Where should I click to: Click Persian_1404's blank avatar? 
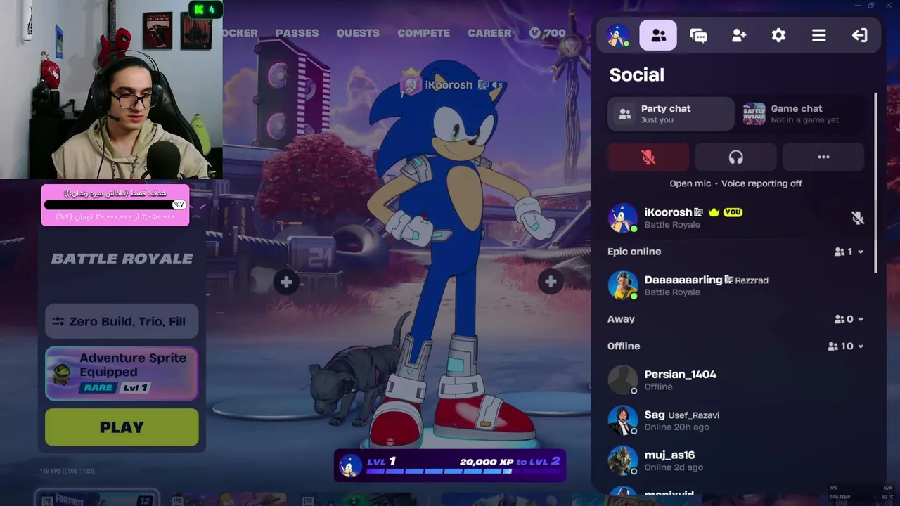pos(622,380)
